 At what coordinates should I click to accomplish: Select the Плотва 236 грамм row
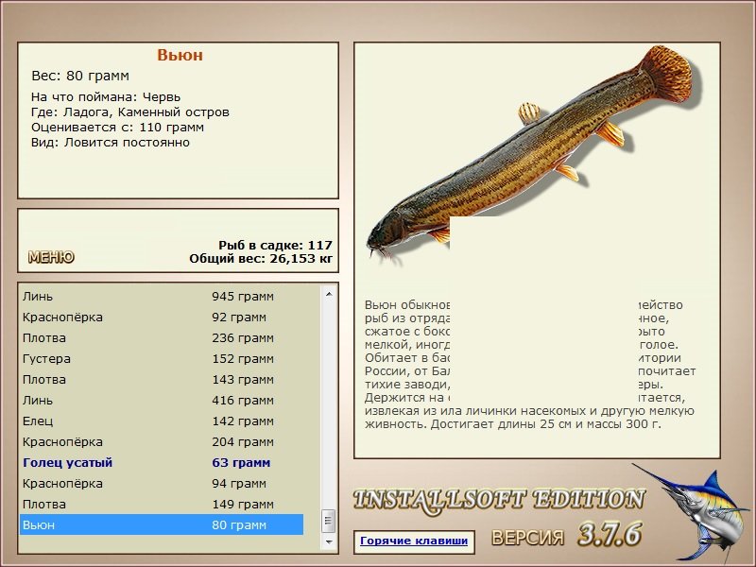tap(162, 338)
